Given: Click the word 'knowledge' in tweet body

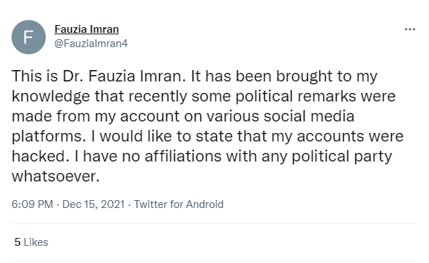Looking at the screenshot, I should (51, 96).
